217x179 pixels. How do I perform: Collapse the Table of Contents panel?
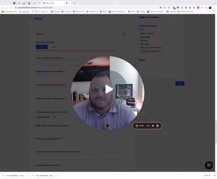(x=178, y=17)
